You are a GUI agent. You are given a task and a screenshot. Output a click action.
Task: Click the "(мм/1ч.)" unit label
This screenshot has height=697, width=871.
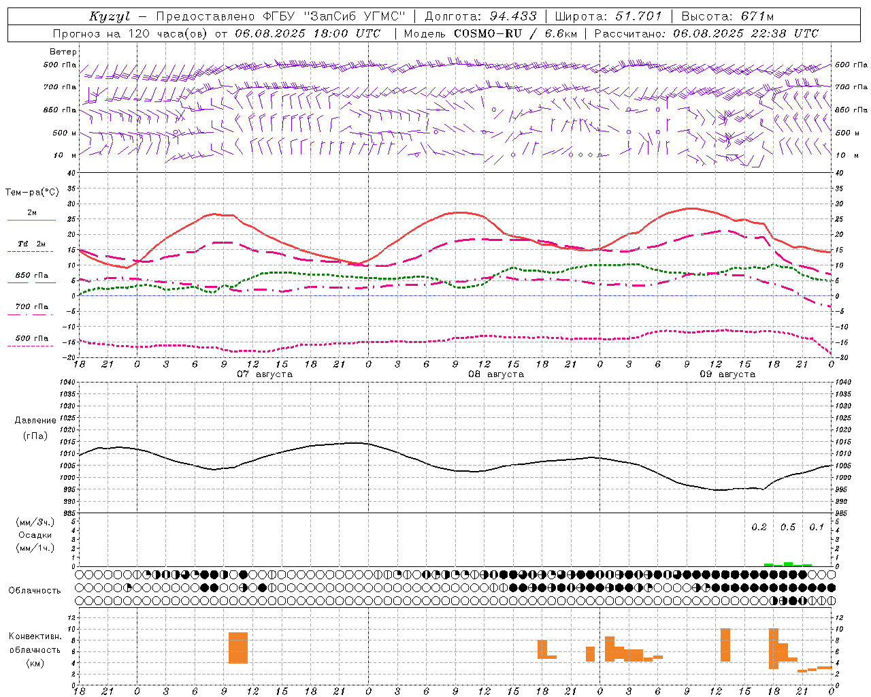click(35, 548)
